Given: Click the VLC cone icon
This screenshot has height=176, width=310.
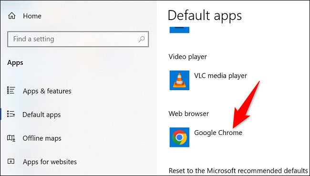Looking at the screenshot, I should click(179, 80).
